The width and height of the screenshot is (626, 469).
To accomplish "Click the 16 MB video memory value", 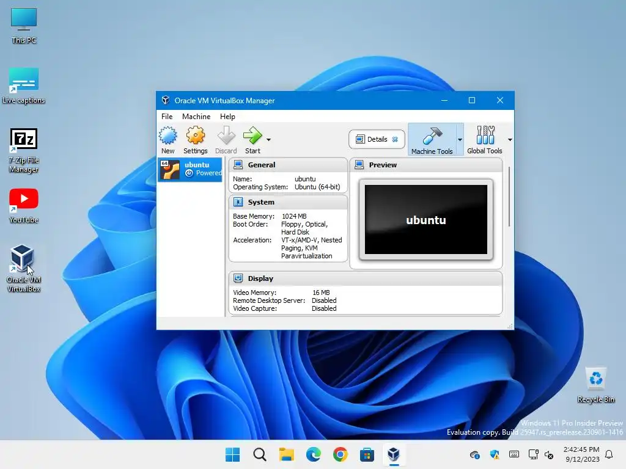I will pos(321,293).
